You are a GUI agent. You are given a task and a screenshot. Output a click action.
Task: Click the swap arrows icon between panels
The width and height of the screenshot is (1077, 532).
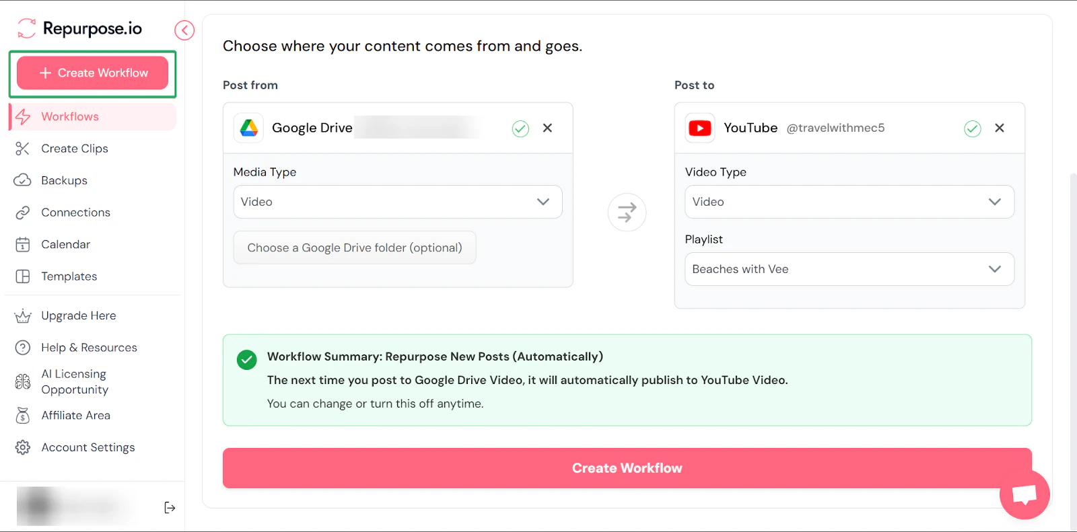tap(627, 213)
